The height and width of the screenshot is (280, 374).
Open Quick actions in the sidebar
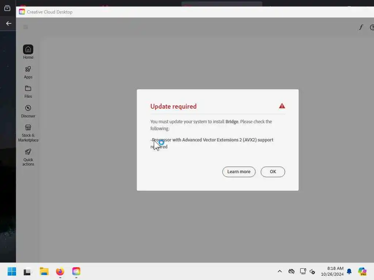pyautogui.click(x=28, y=157)
